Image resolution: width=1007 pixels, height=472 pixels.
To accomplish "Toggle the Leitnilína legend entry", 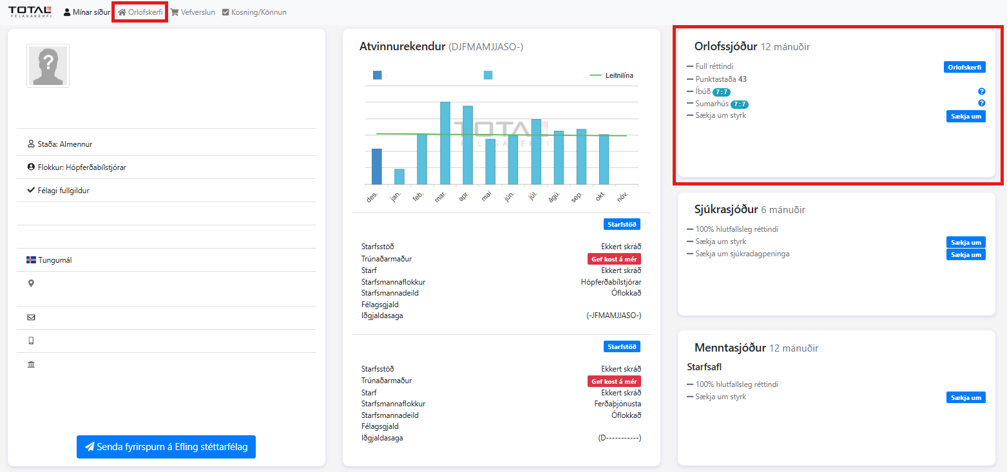I will (x=611, y=75).
